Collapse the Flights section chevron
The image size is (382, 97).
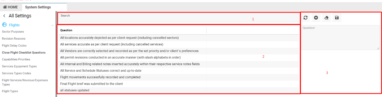pos(52,25)
